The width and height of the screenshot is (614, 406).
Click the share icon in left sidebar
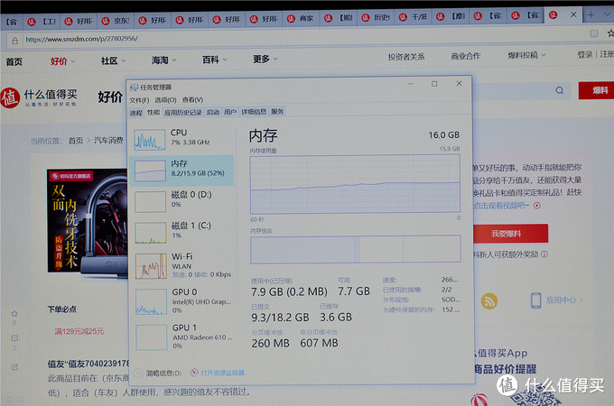(x=14, y=367)
